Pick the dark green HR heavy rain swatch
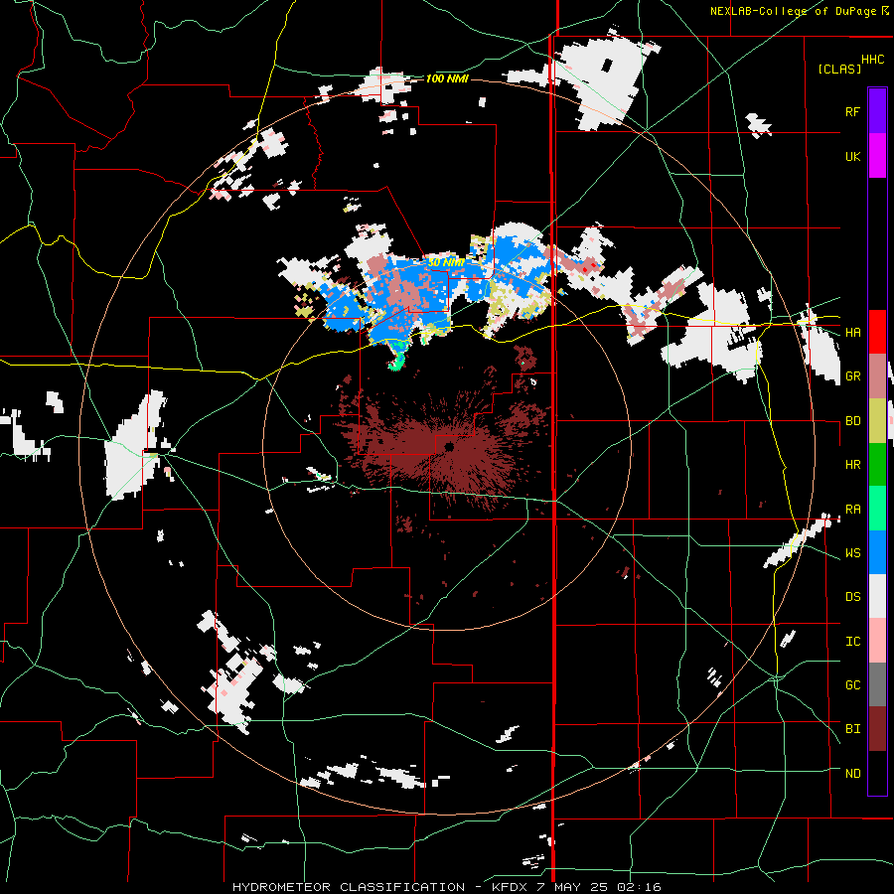 pyautogui.click(x=877, y=465)
